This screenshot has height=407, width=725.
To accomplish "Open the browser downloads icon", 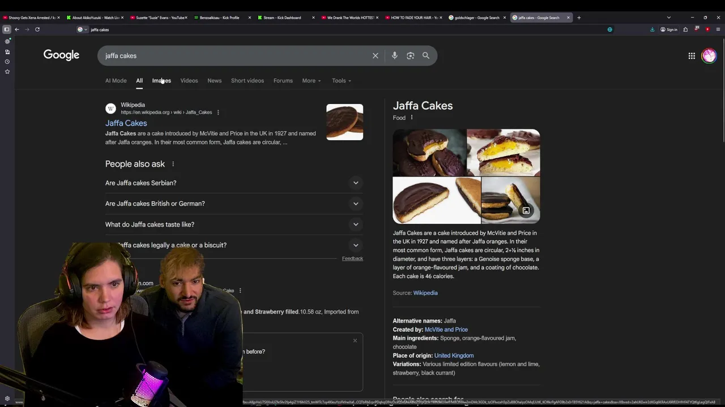I will (652, 29).
